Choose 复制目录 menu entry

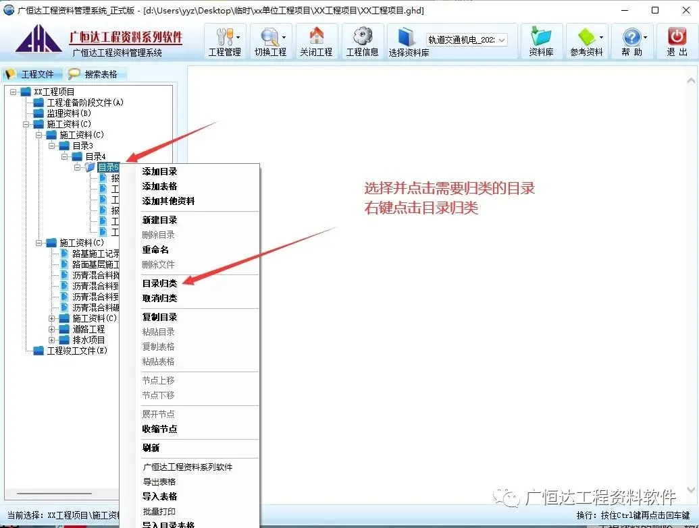(159, 317)
